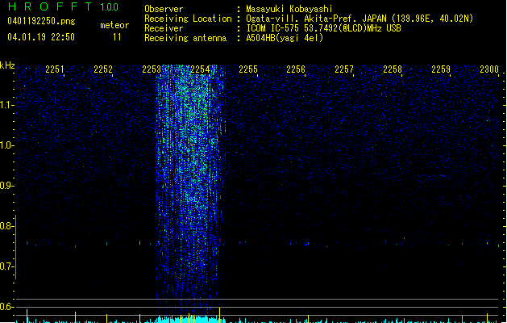Click the HROFFT 1.0.0 title text
507x323 pixels.
[64, 6]
